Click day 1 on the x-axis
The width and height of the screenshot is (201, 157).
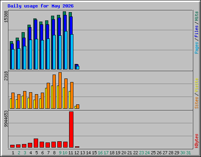pyautogui.click(x=13, y=153)
